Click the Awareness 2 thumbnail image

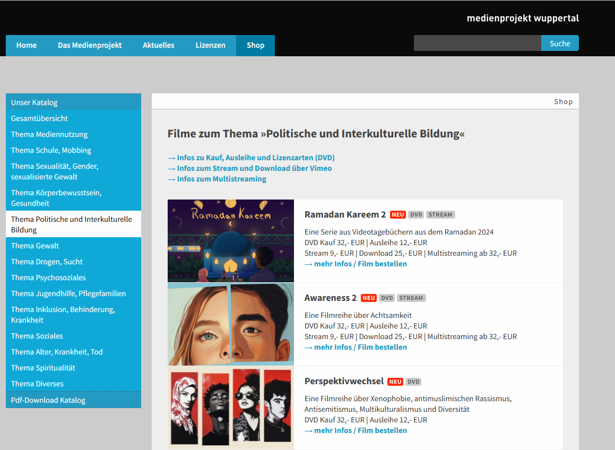[231, 324]
